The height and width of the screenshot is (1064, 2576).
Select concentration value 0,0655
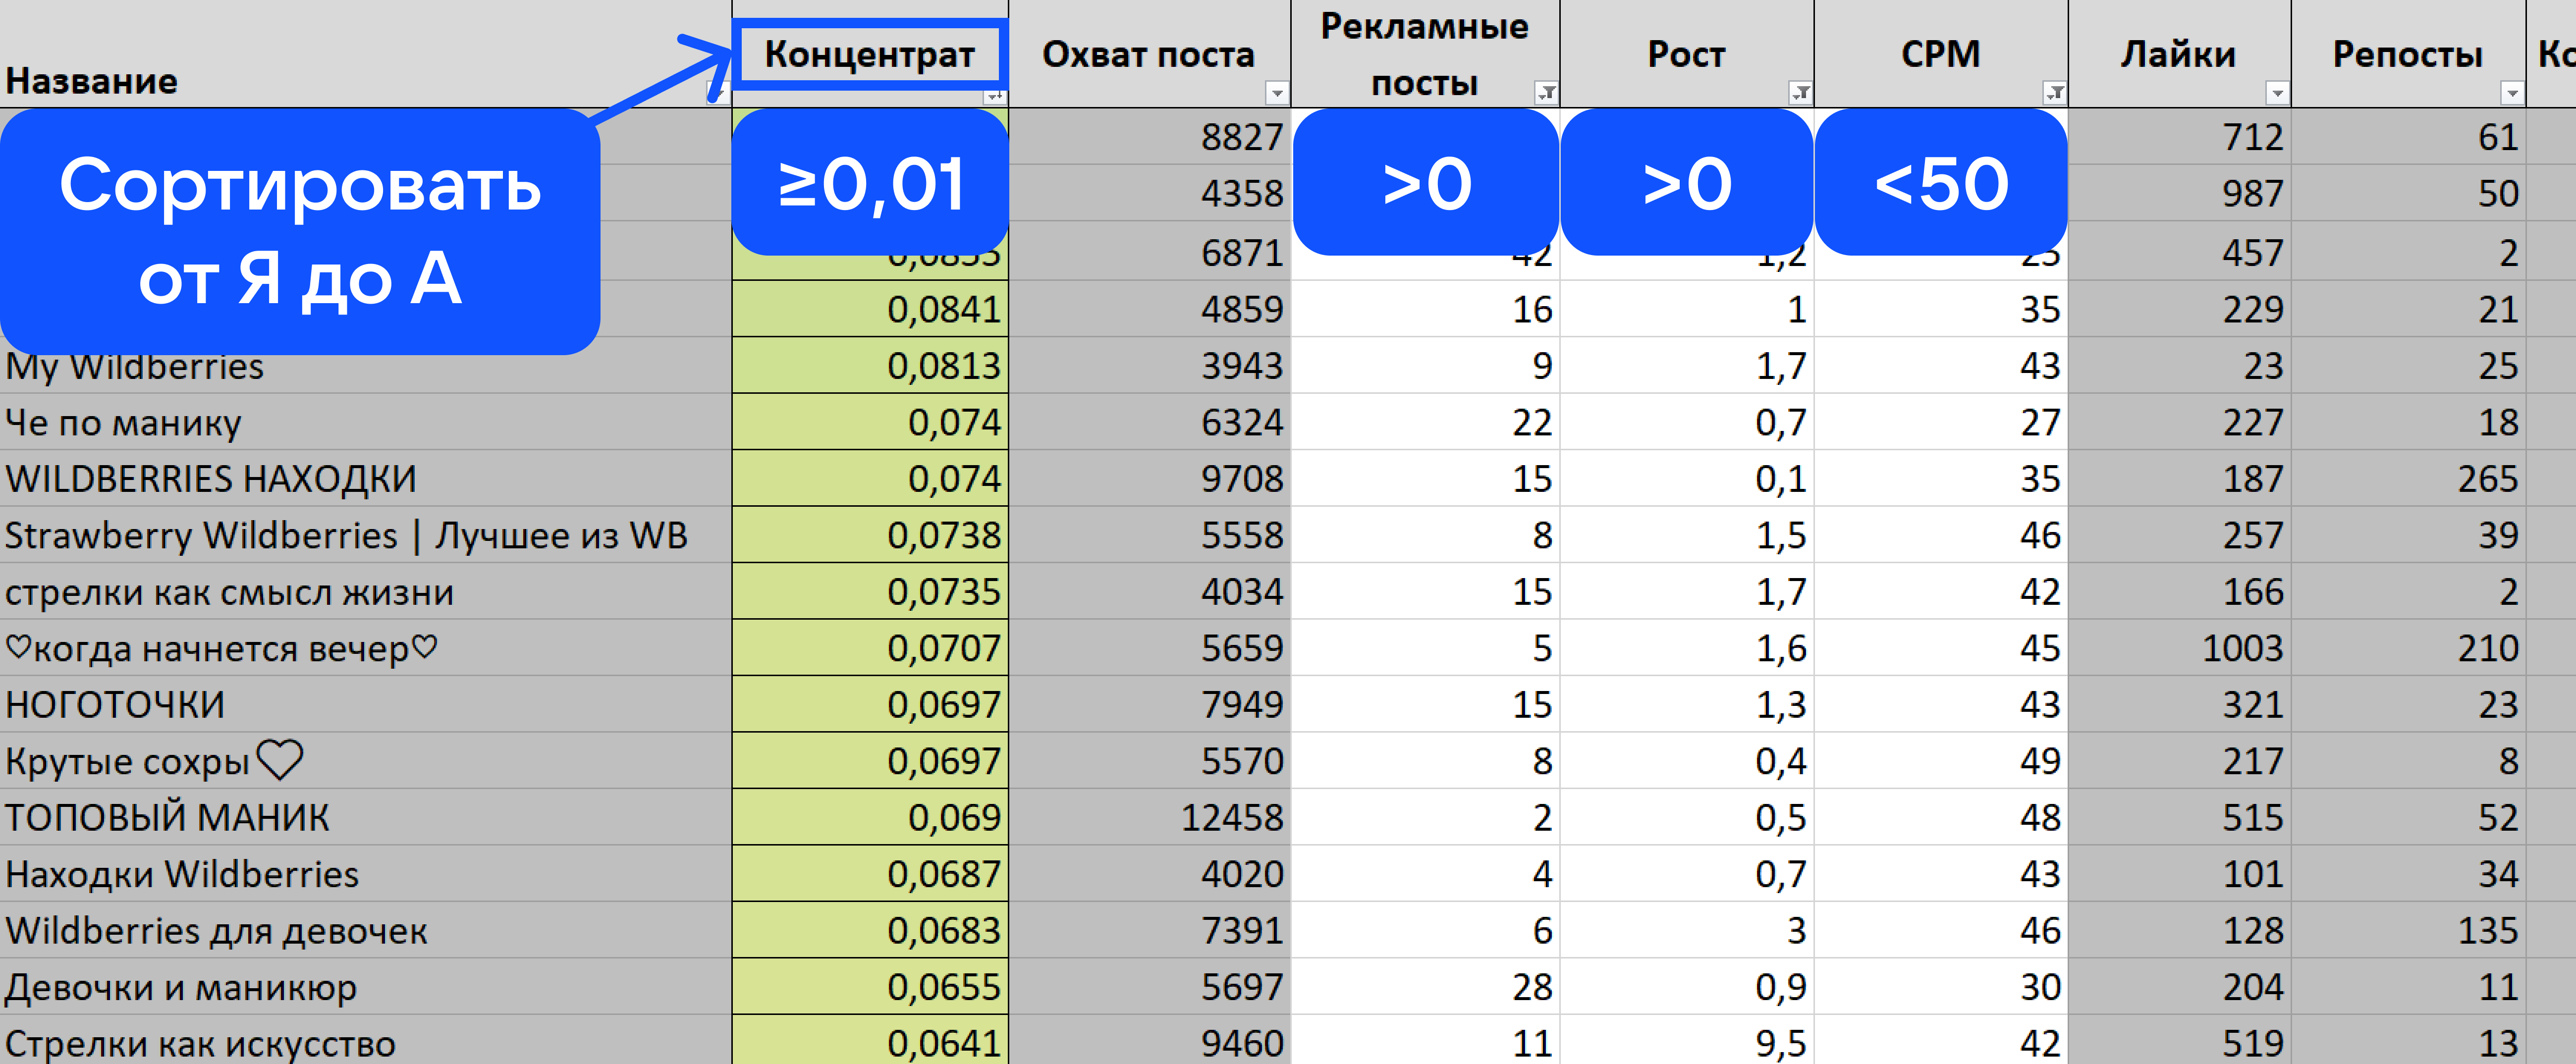[871, 987]
